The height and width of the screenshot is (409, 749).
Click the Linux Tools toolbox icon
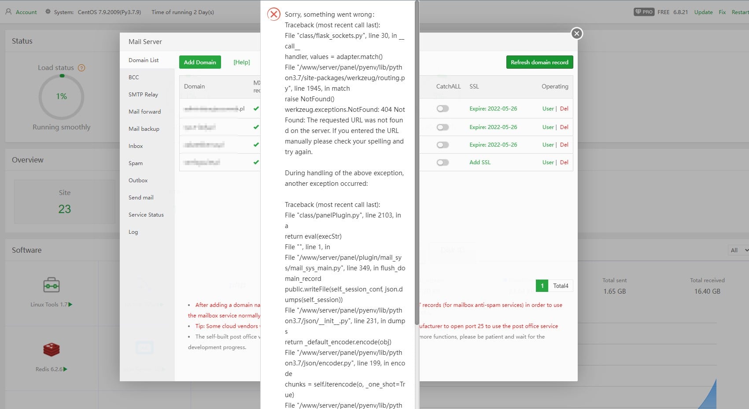(52, 285)
